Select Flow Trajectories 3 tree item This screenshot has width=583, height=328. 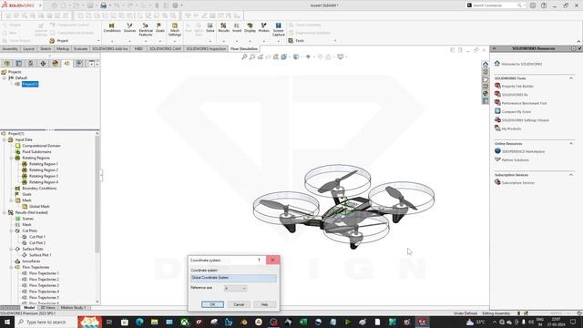[x=44, y=285]
